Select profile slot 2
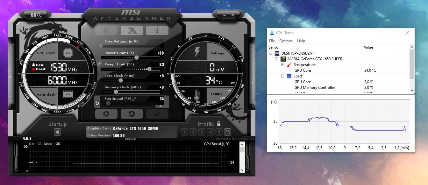The height and width of the screenshot is (185, 428). click(x=193, y=132)
